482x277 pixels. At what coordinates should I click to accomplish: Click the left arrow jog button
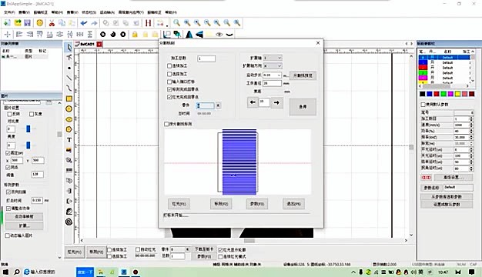tap(253, 102)
